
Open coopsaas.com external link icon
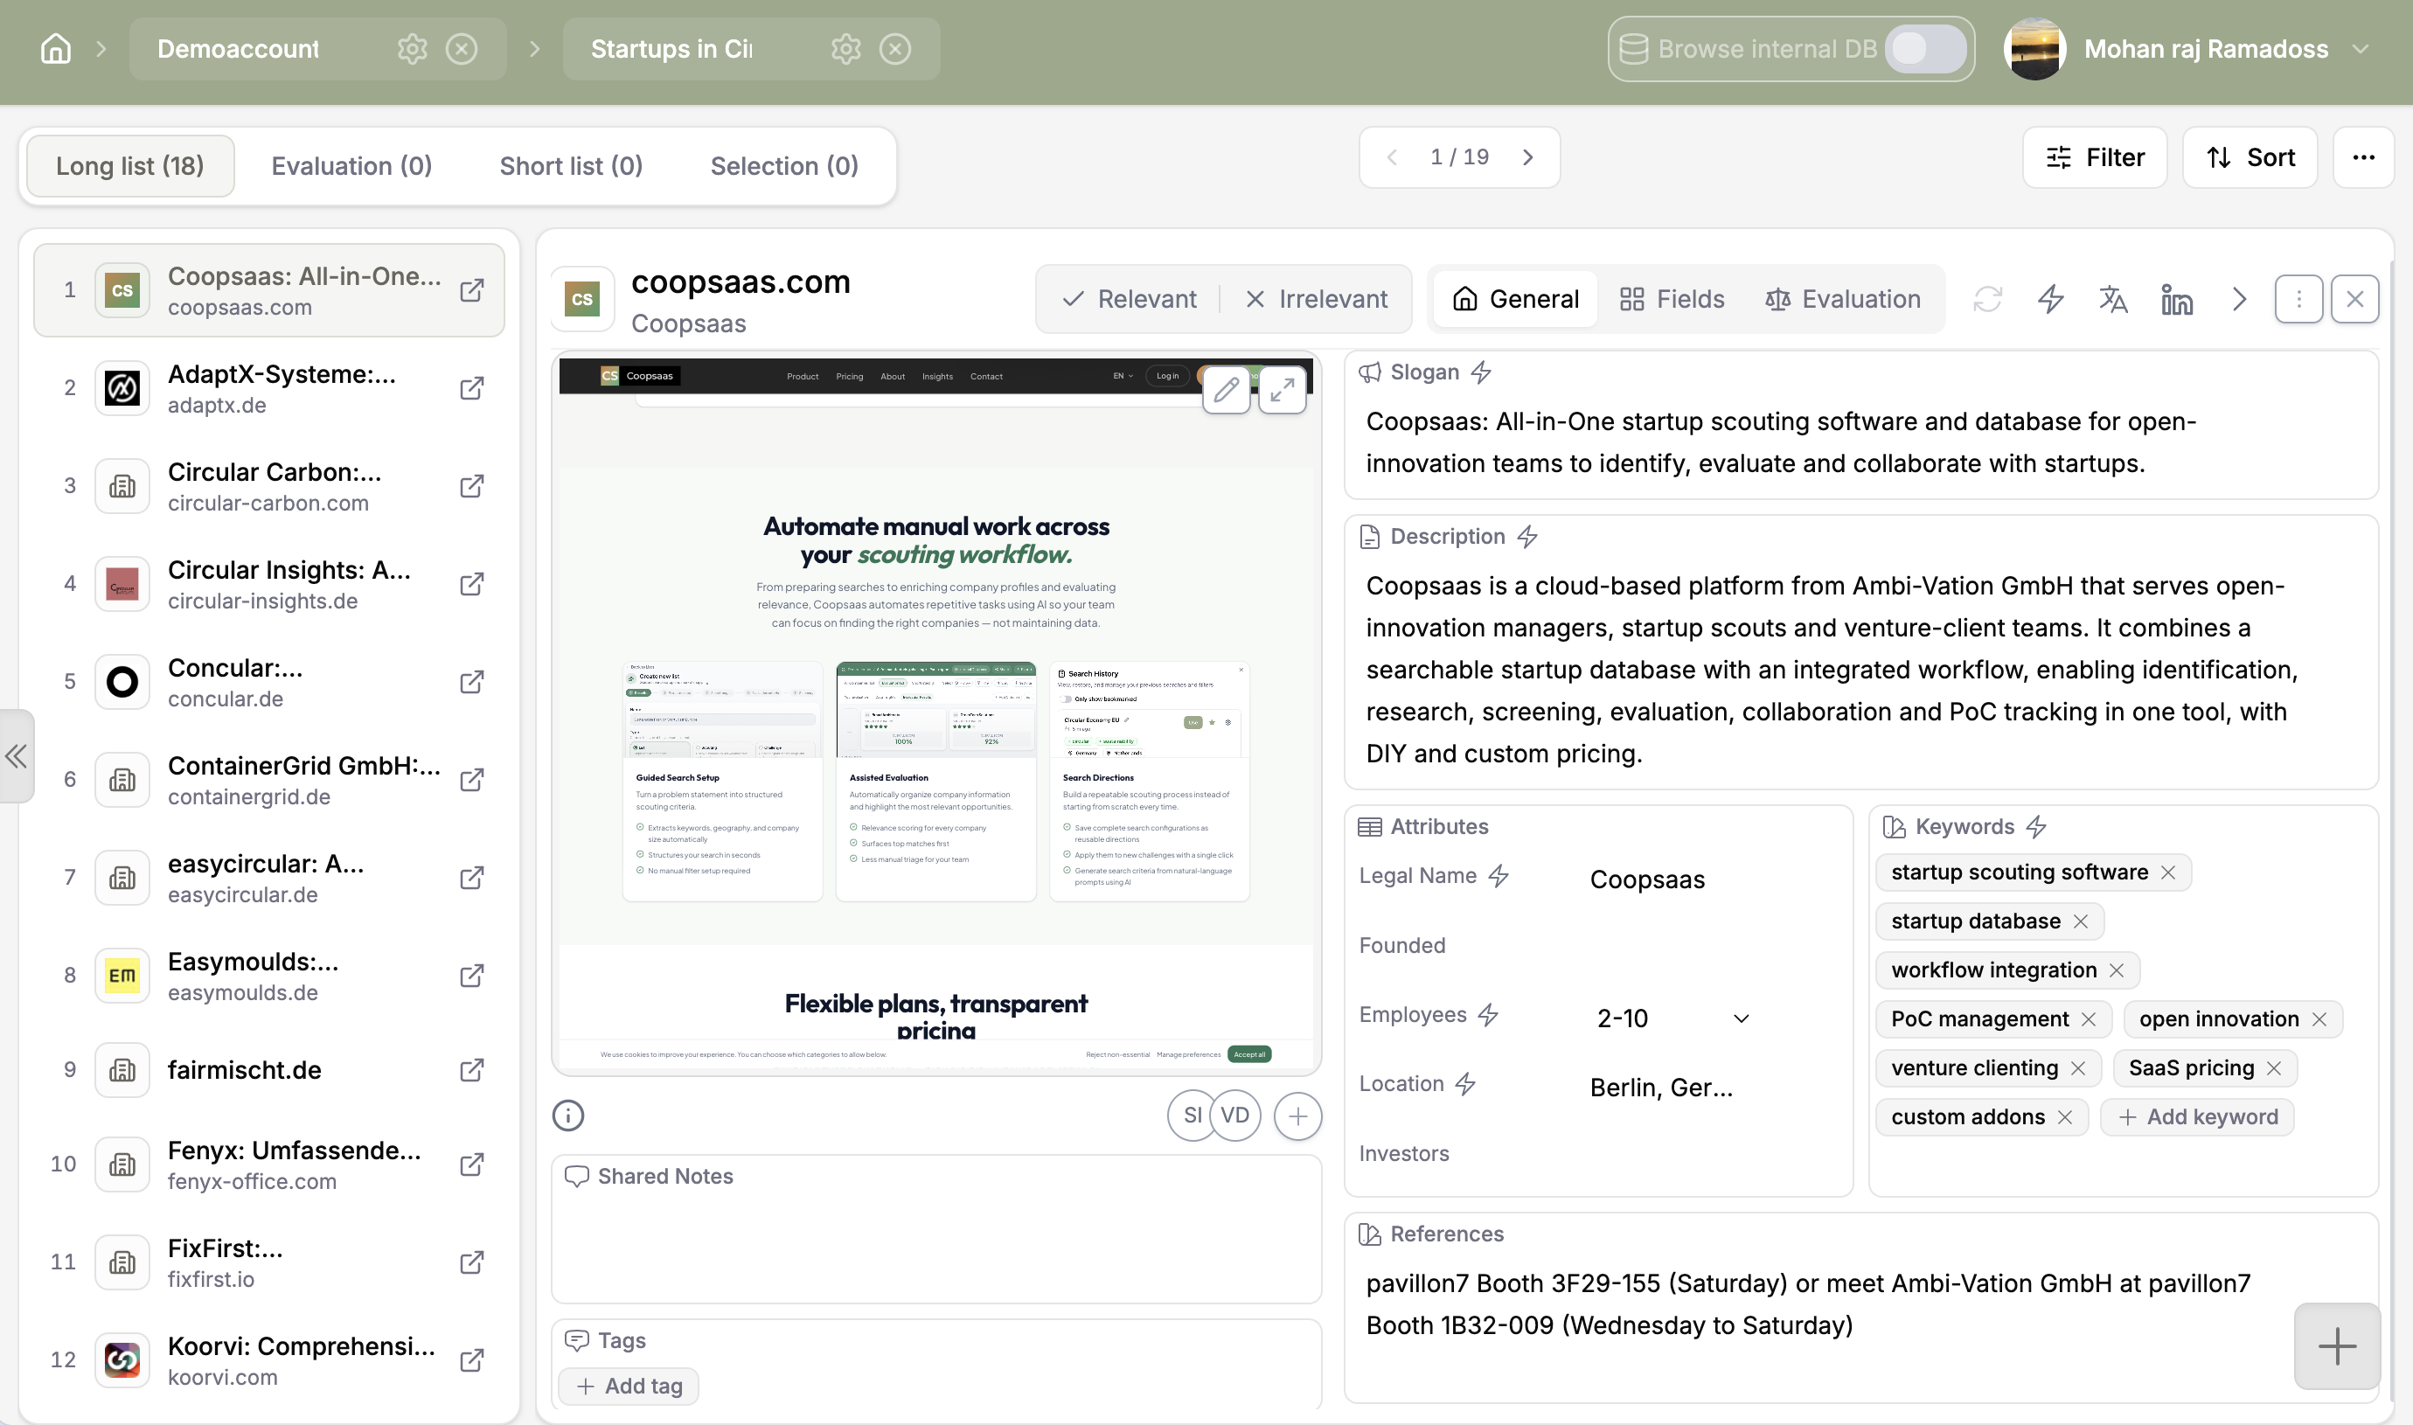471,291
